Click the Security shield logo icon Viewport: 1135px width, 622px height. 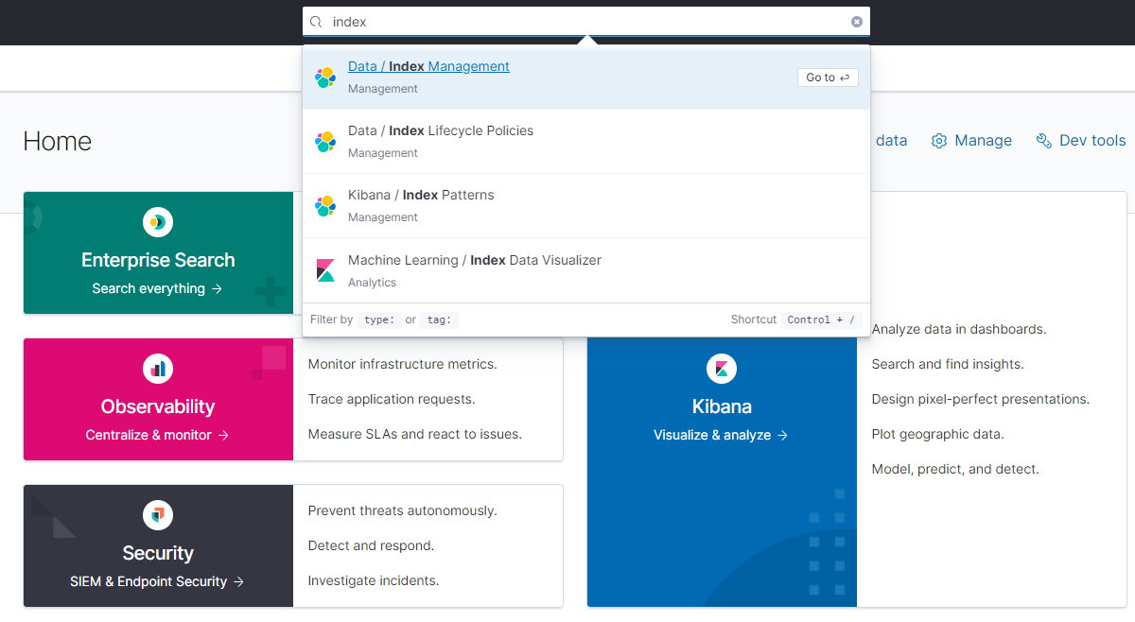tap(158, 515)
